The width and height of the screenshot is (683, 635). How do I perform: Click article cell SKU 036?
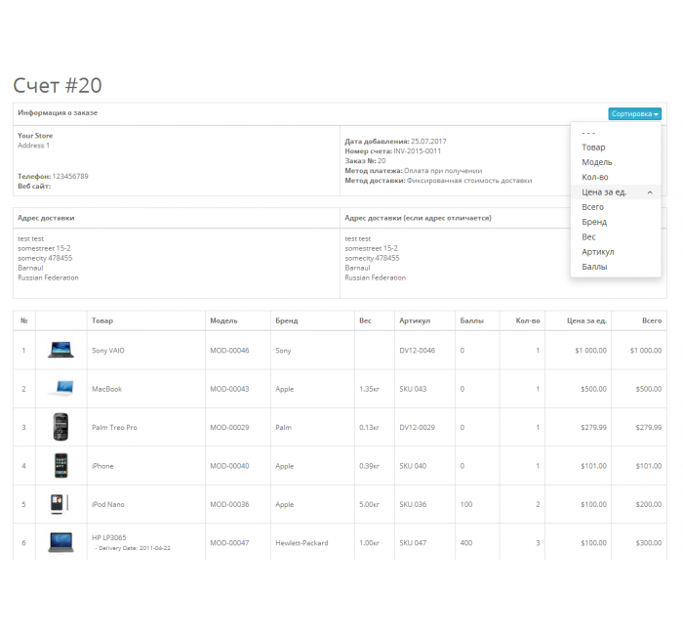point(413,504)
